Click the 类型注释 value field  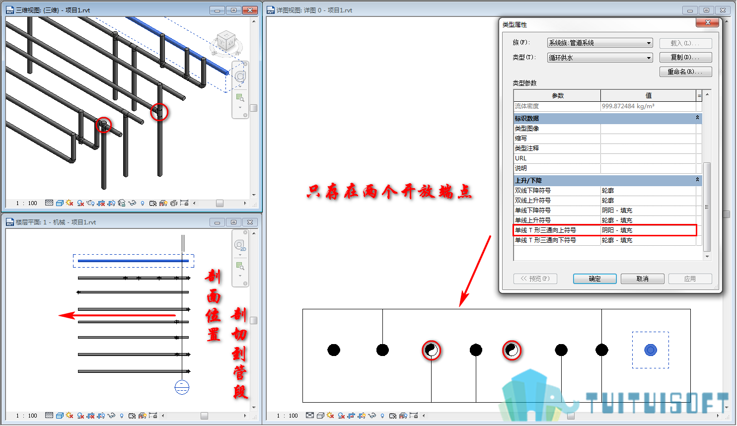648,148
